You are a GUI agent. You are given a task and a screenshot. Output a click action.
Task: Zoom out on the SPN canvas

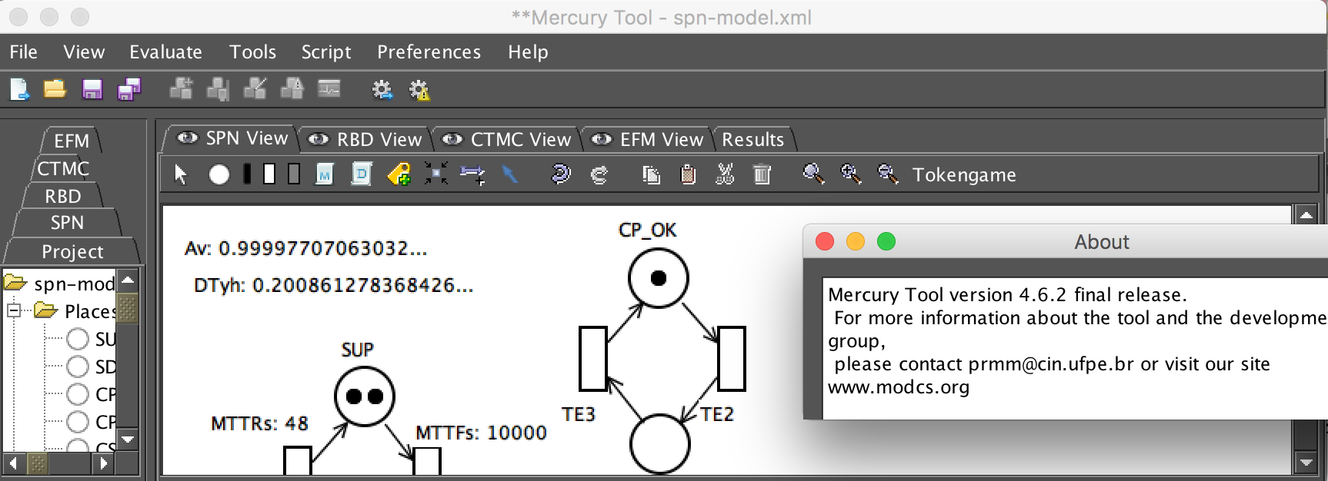(x=888, y=174)
